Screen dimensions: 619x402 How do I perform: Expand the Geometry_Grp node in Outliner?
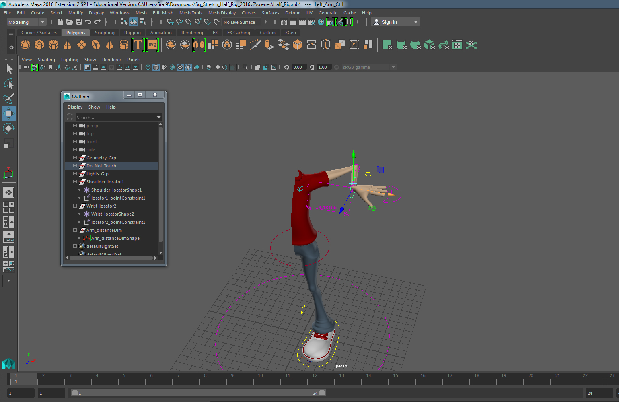75,158
